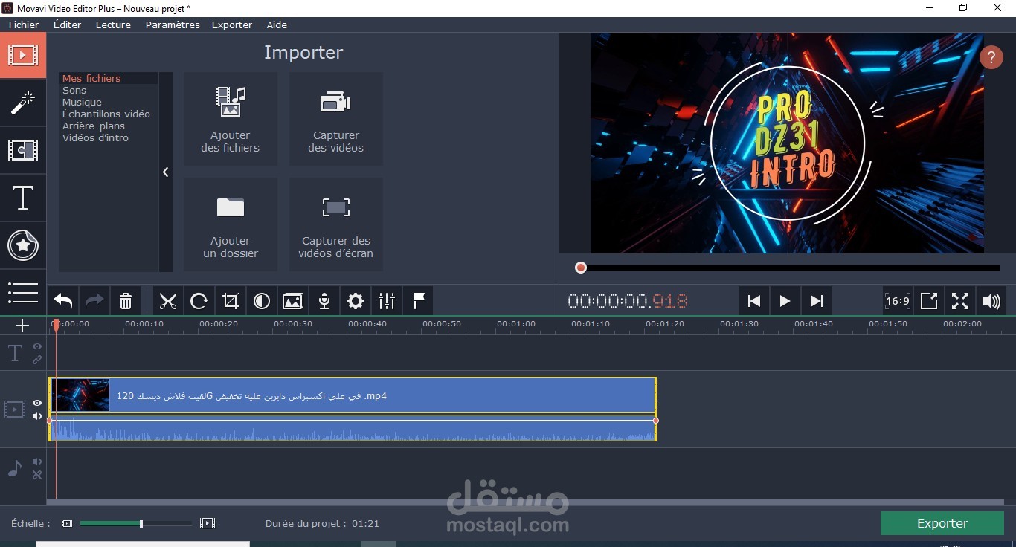
Task: Click the timeline scale slider handle
Action: 141,523
